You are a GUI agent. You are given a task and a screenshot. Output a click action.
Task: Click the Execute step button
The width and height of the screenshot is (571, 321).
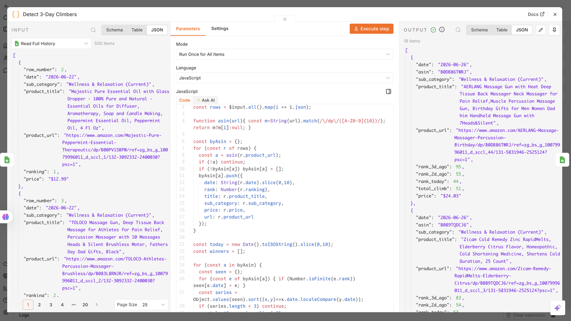coord(372,29)
